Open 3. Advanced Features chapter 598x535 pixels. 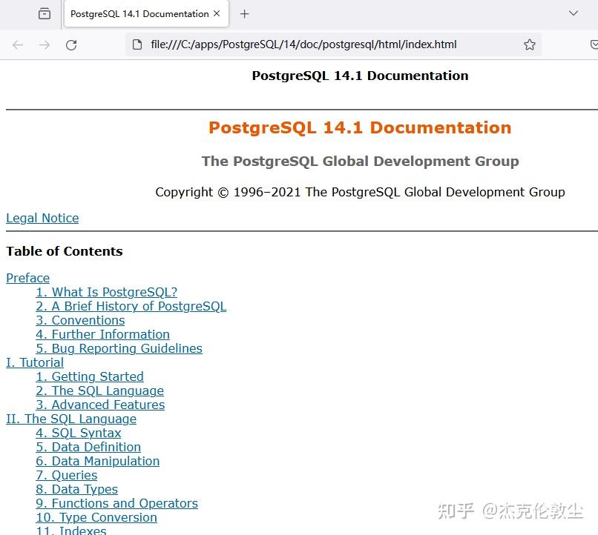point(100,405)
